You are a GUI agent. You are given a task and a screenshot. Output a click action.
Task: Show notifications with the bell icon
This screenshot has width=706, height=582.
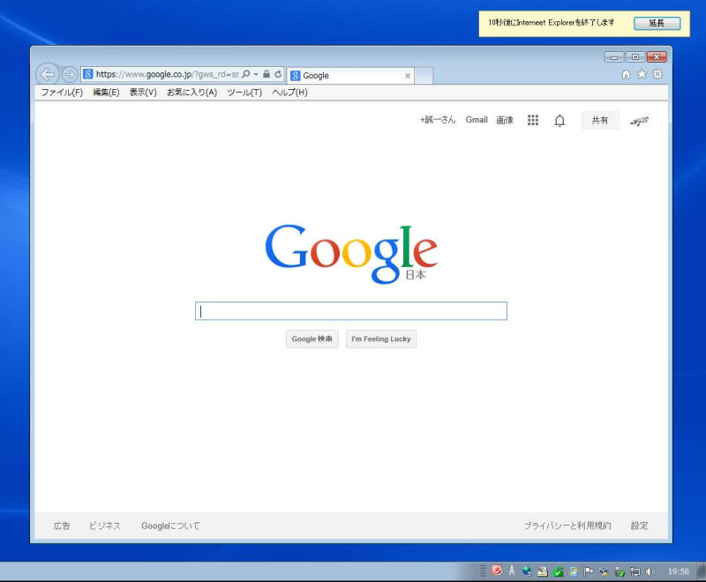[560, 121]
